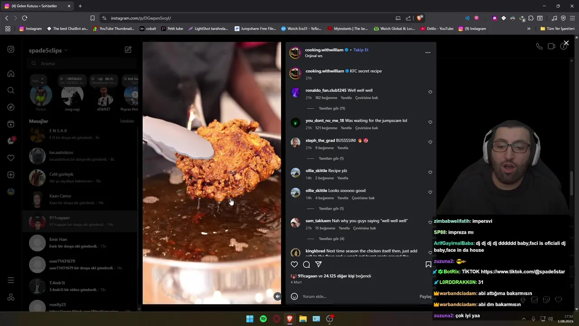Open 'Delilo - YouTube' bookmark
The width and height of the screenshot is (579, 326).
pos(437,29)
